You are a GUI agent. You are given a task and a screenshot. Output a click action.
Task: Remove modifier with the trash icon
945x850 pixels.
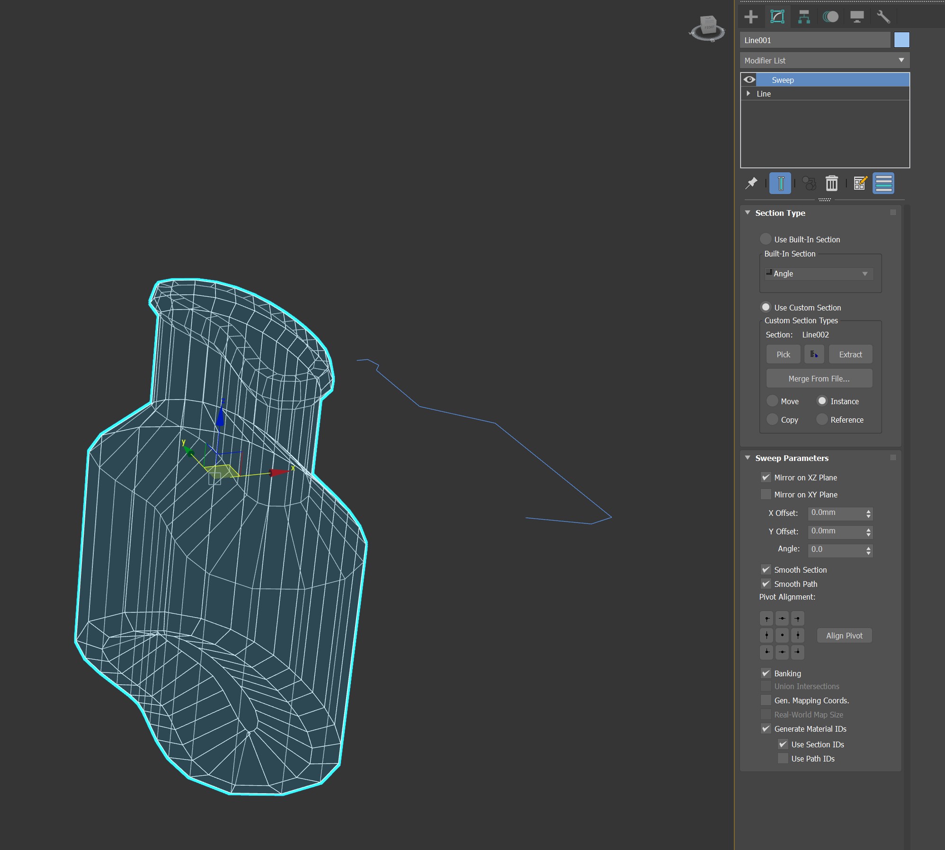coord(831,183)
